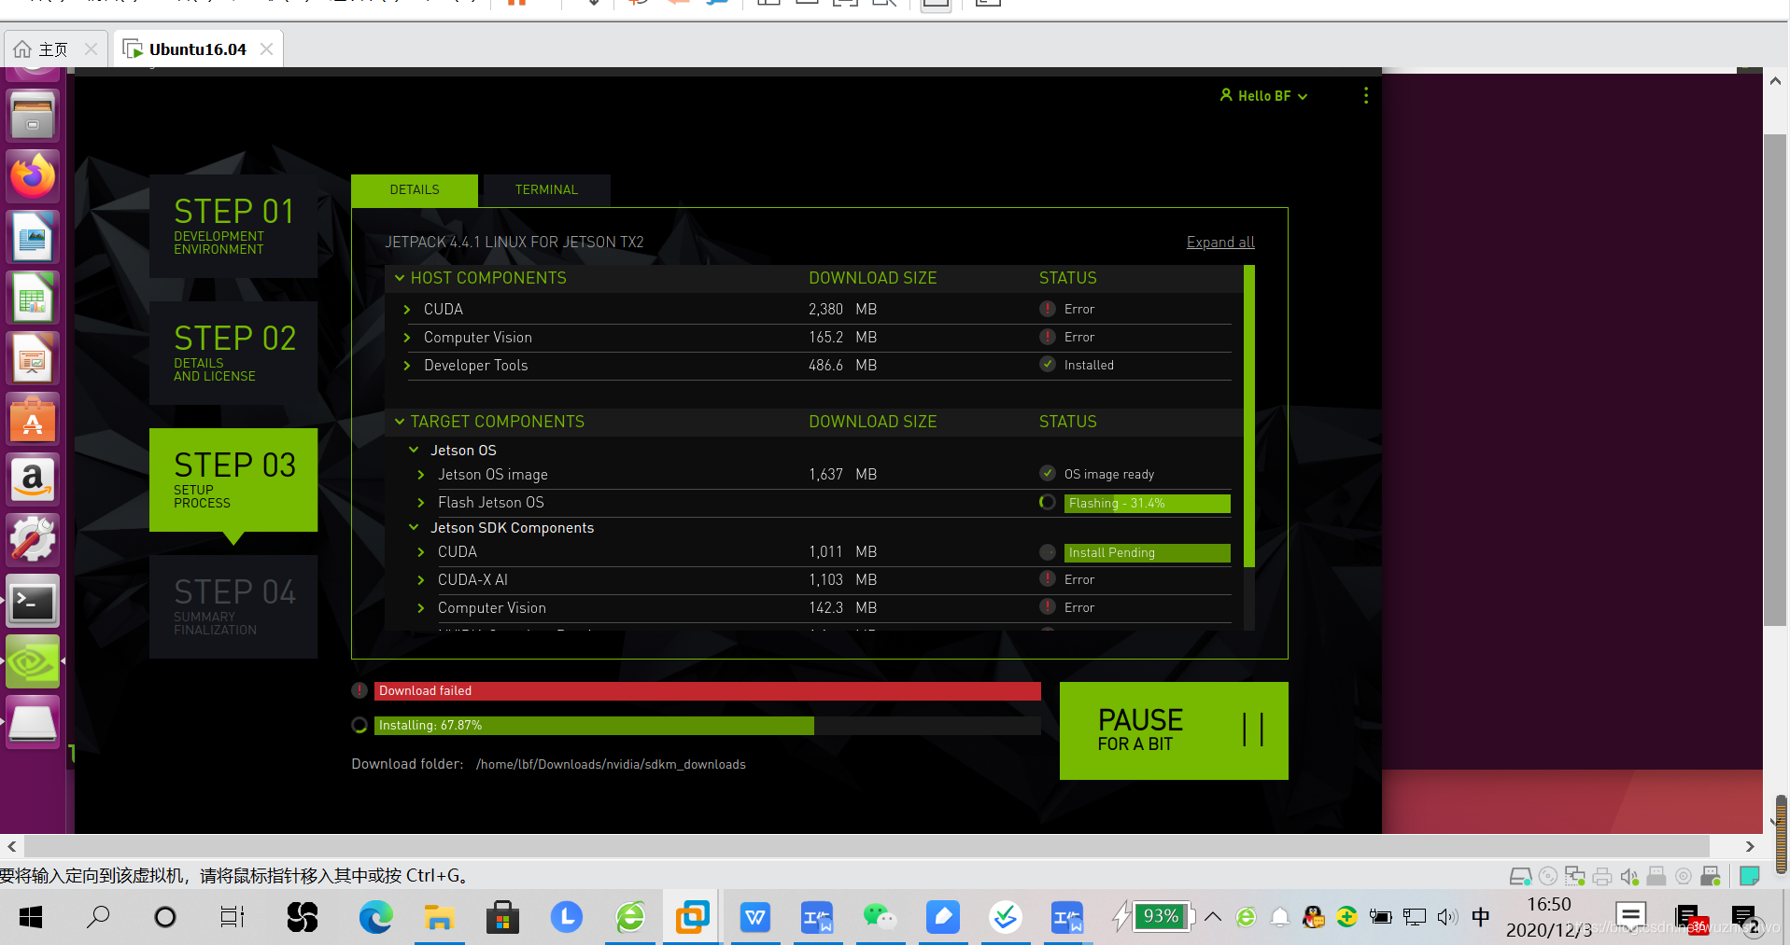This screenshot has width=1790, height=945.
Task: Open WeChat from the taskbar
Action: coord(880,918)
